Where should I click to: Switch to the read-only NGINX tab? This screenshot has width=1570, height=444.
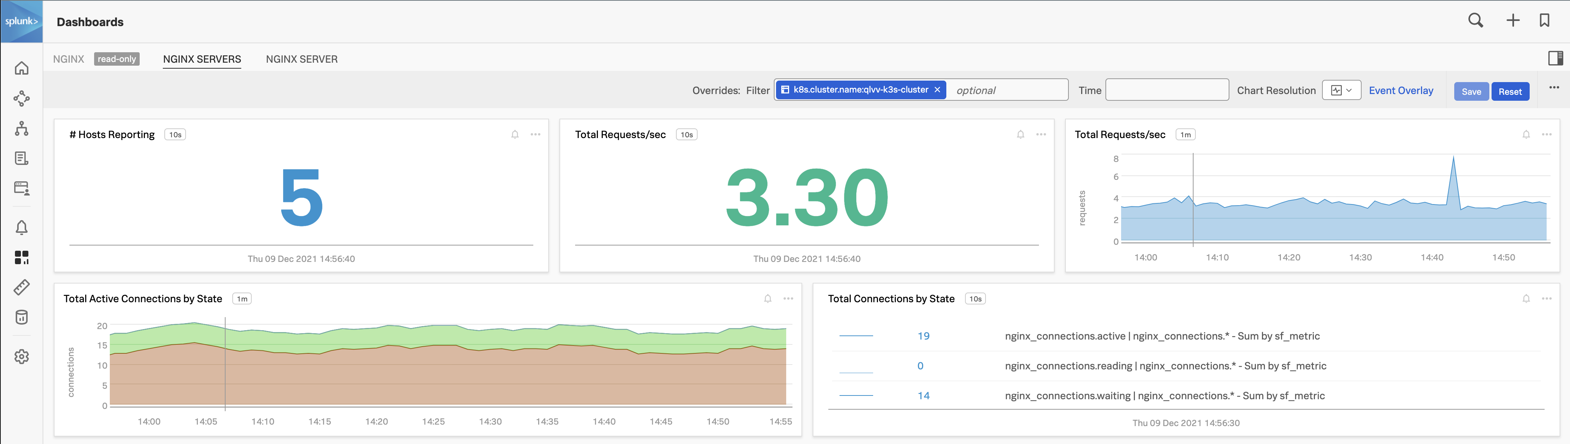click(69, 59)
